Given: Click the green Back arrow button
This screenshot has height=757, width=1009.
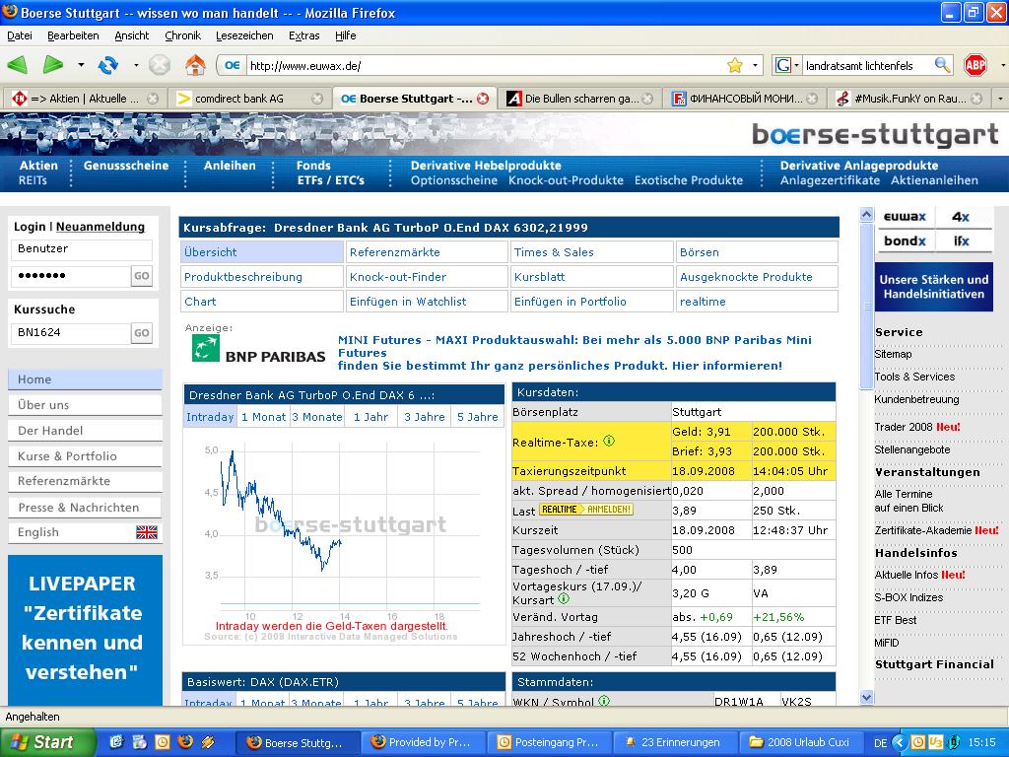Looking at the screenshot, I should tap(18, 65).
